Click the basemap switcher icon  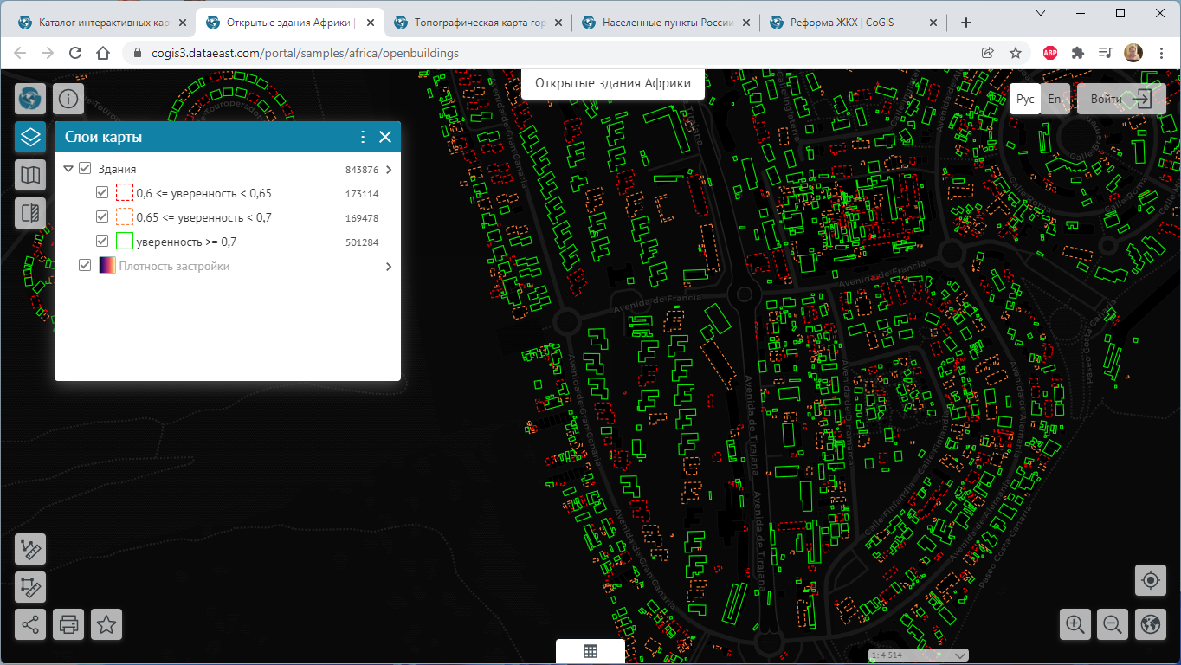click(30, 175)
